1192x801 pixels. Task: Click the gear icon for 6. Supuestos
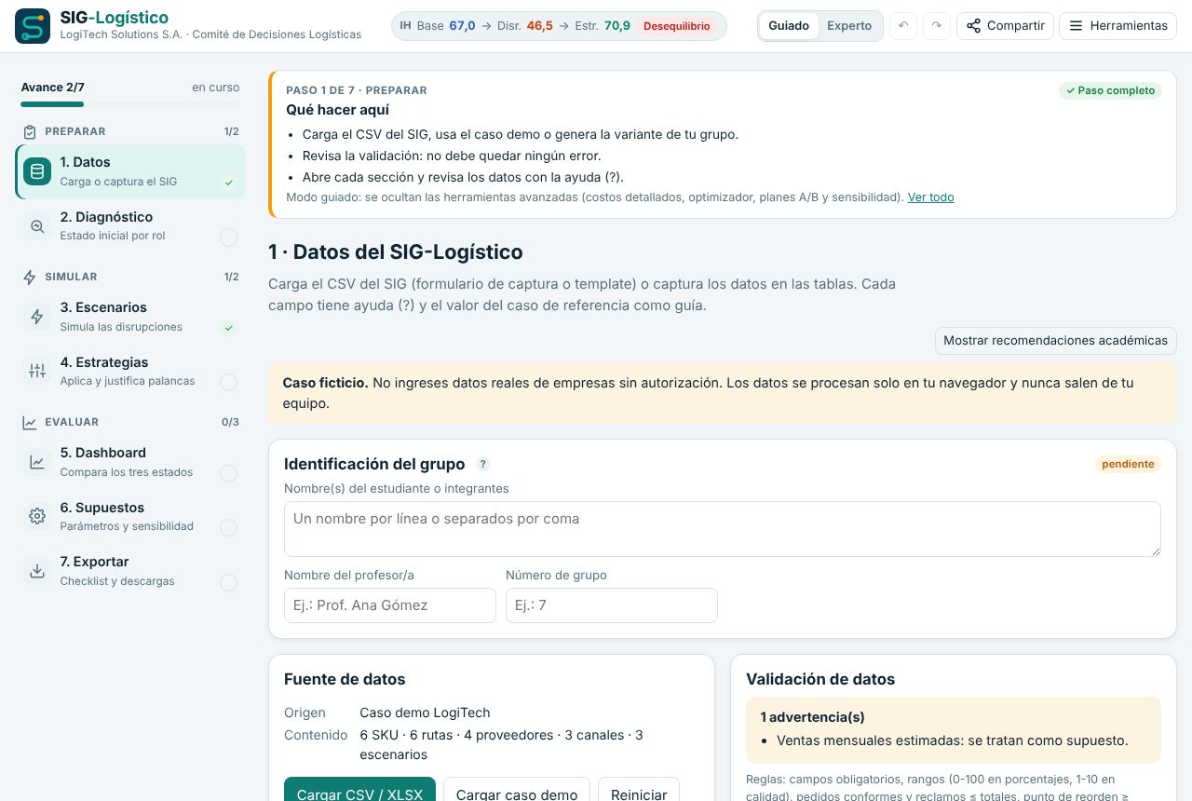point(37,516)
